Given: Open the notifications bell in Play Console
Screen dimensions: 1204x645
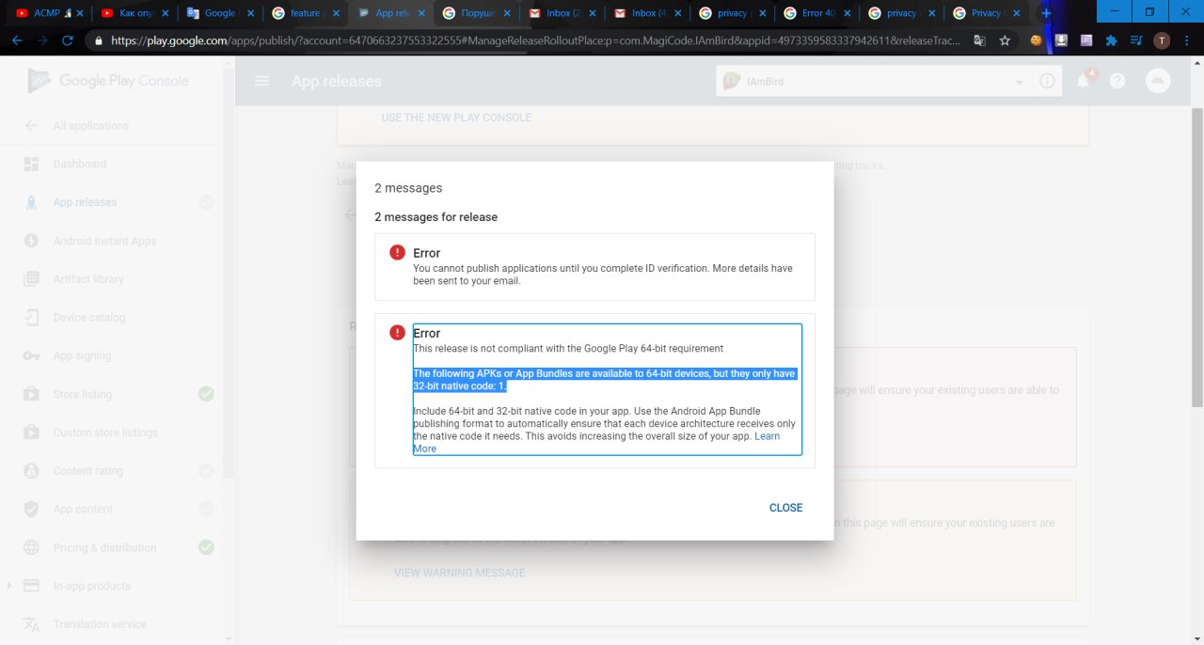Looking at the screenshot, I should (1084, 82).
